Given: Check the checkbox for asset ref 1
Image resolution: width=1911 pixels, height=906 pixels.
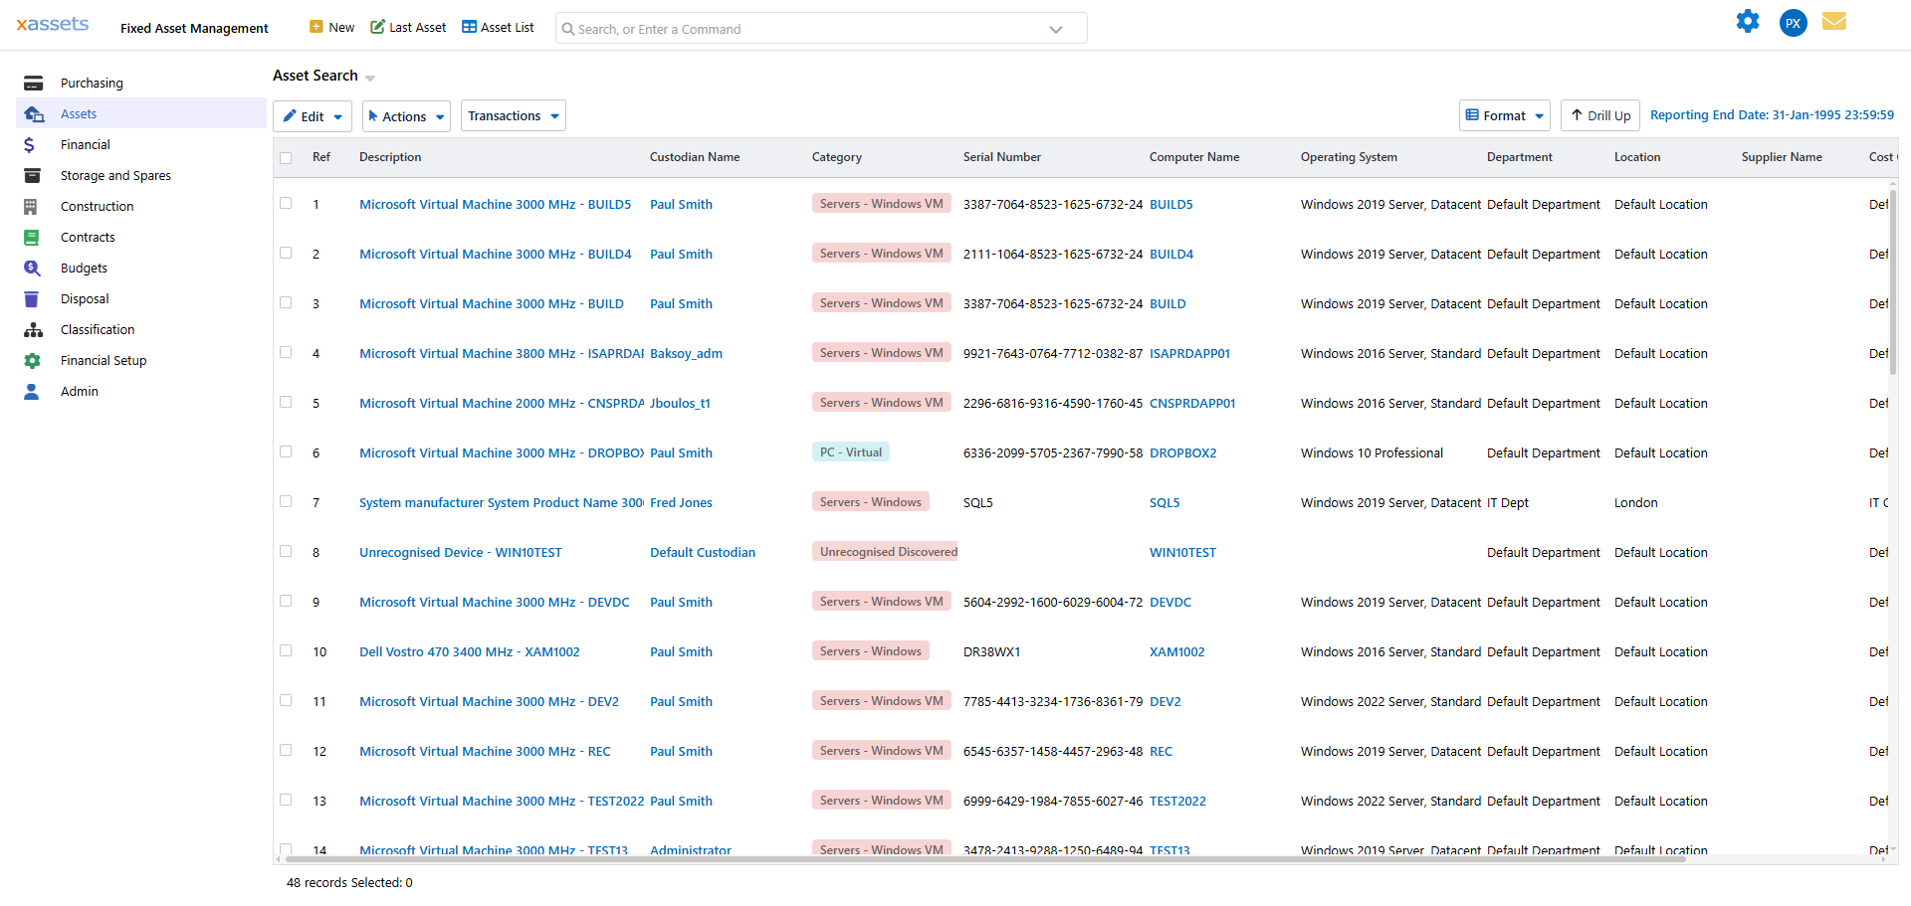Looking at the screenshot, I should [286, 203].
